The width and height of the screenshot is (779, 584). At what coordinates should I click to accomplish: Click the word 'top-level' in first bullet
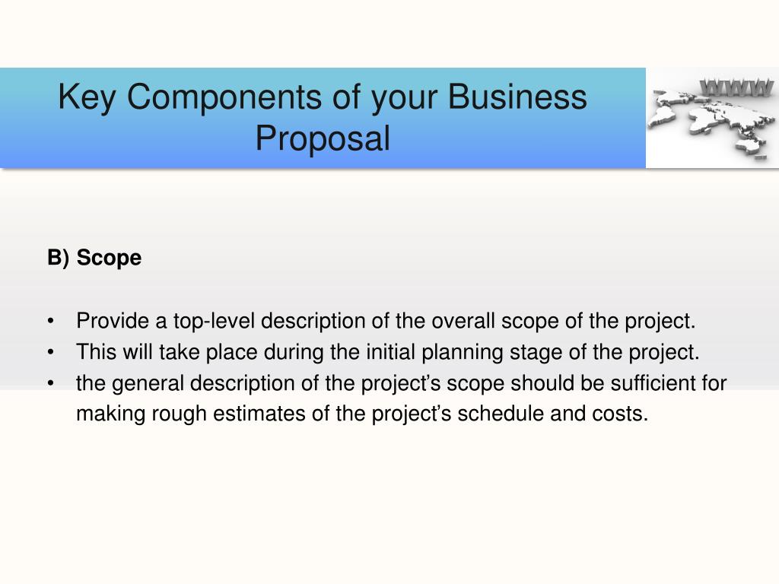click(x=214, y=322)
